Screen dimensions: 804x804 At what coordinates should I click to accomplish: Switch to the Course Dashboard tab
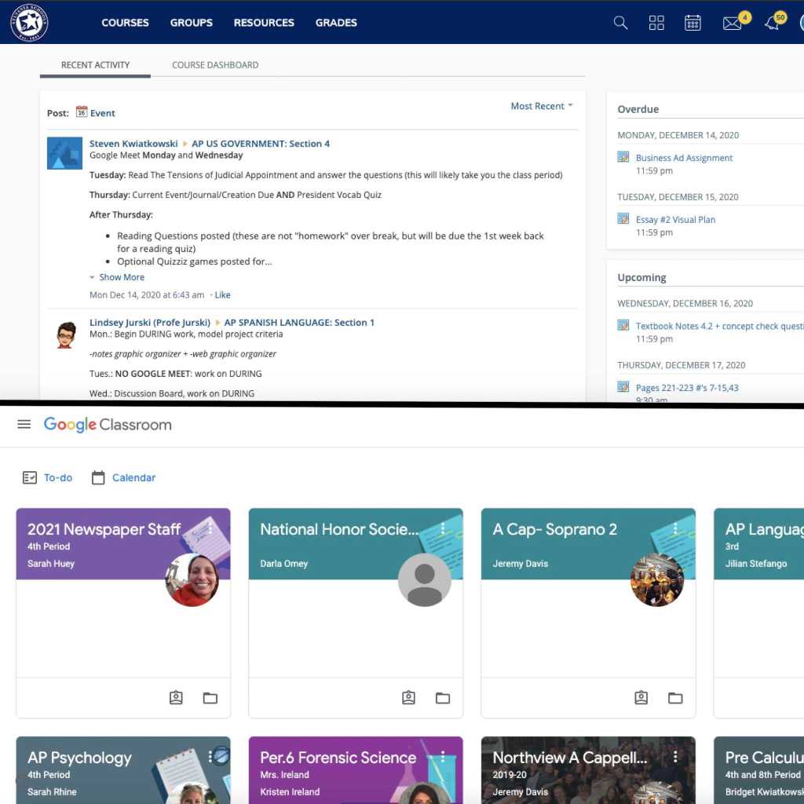tap(214, 64)
